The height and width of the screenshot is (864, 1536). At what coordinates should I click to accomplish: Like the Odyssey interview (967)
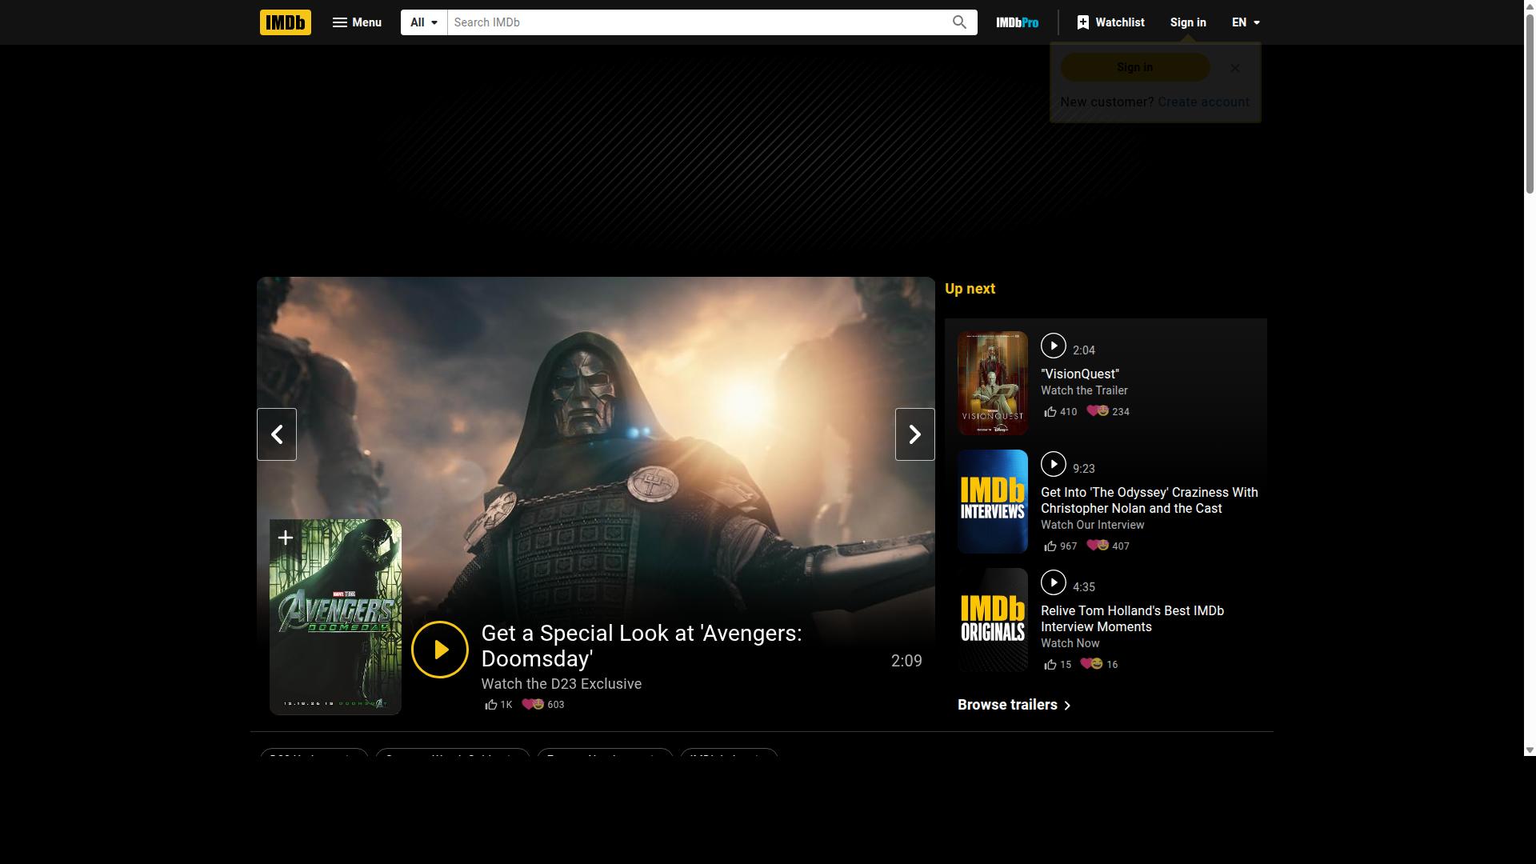point(1060,546)
